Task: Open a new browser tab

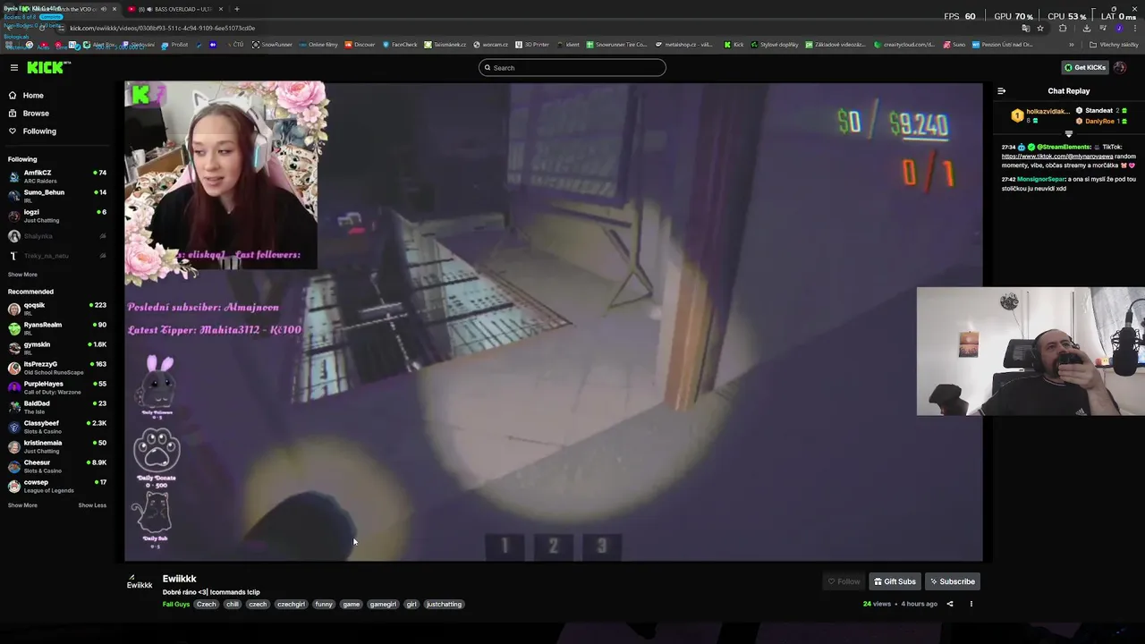Action: pos(237,9)
